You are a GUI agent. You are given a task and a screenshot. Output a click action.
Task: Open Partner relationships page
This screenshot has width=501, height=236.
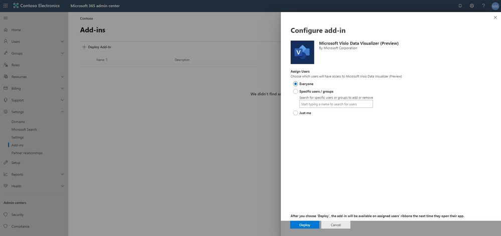point(27,153)
